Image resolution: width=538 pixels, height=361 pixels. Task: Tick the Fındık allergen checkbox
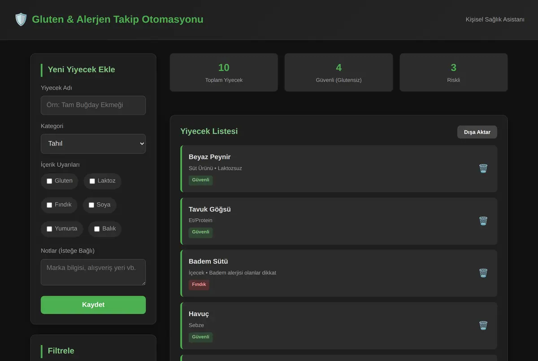point(49,205)
